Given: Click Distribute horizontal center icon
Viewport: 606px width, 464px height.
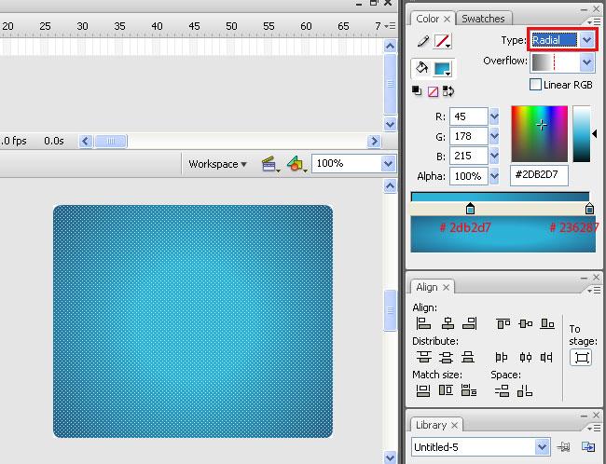Looking at the screenshot, I should pyautogui.click(x=526, y=358).
